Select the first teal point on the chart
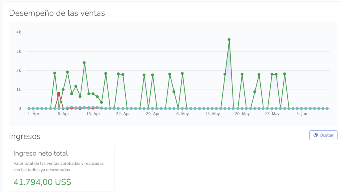341x193 pixels. click(x=29, y=108)
